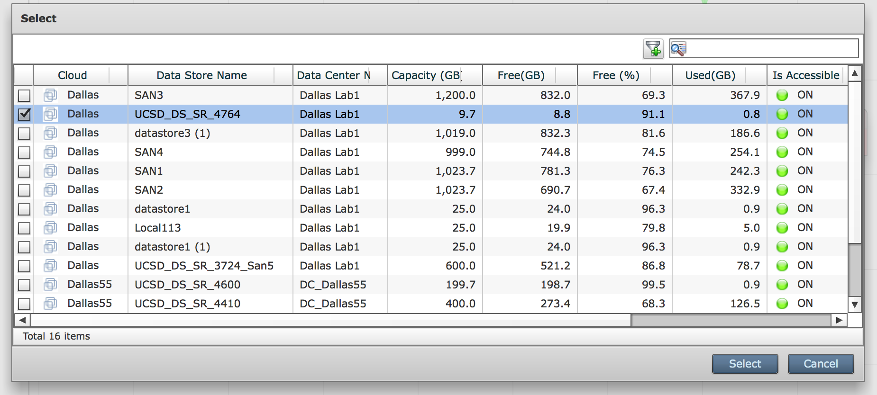Click green accessible status icon for SAN1
This screenshot has width=877, height=395.
tap(782, 171)
